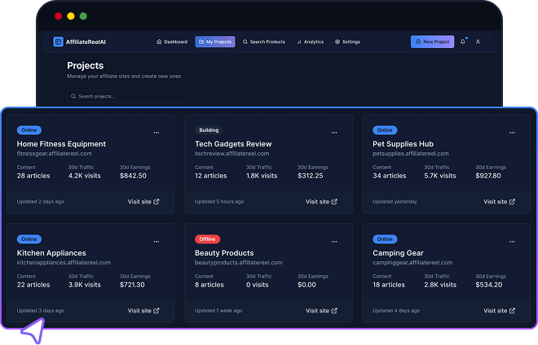Open Search Products in the navigation
This screenshot has height=345, width=538.
(264, 41)
